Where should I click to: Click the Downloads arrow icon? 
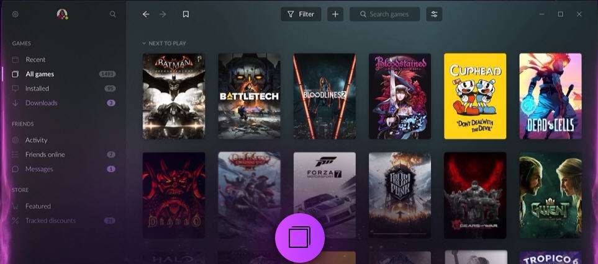16,103
